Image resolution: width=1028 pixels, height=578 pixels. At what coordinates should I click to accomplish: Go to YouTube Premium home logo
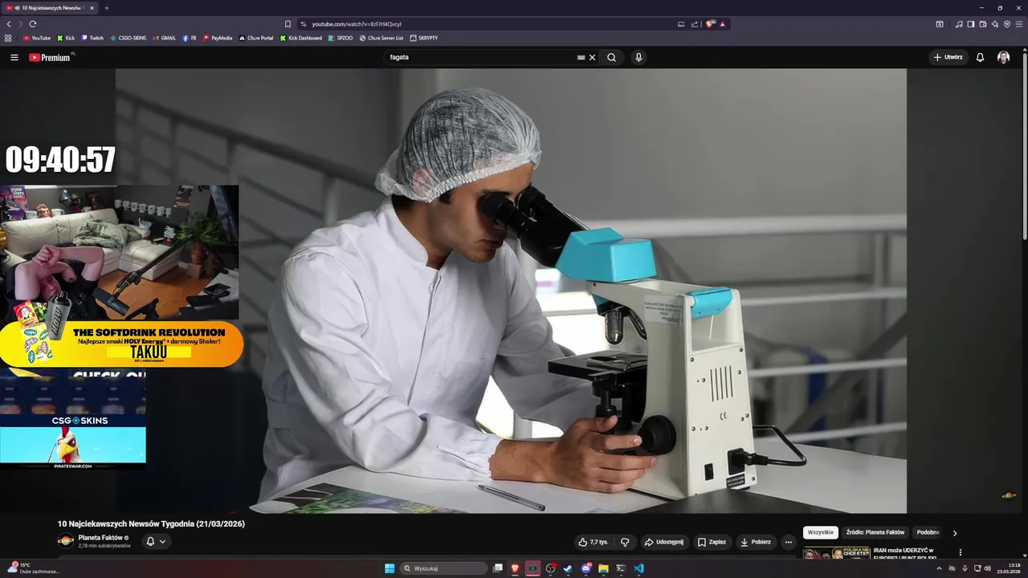[x=50, y=57]
